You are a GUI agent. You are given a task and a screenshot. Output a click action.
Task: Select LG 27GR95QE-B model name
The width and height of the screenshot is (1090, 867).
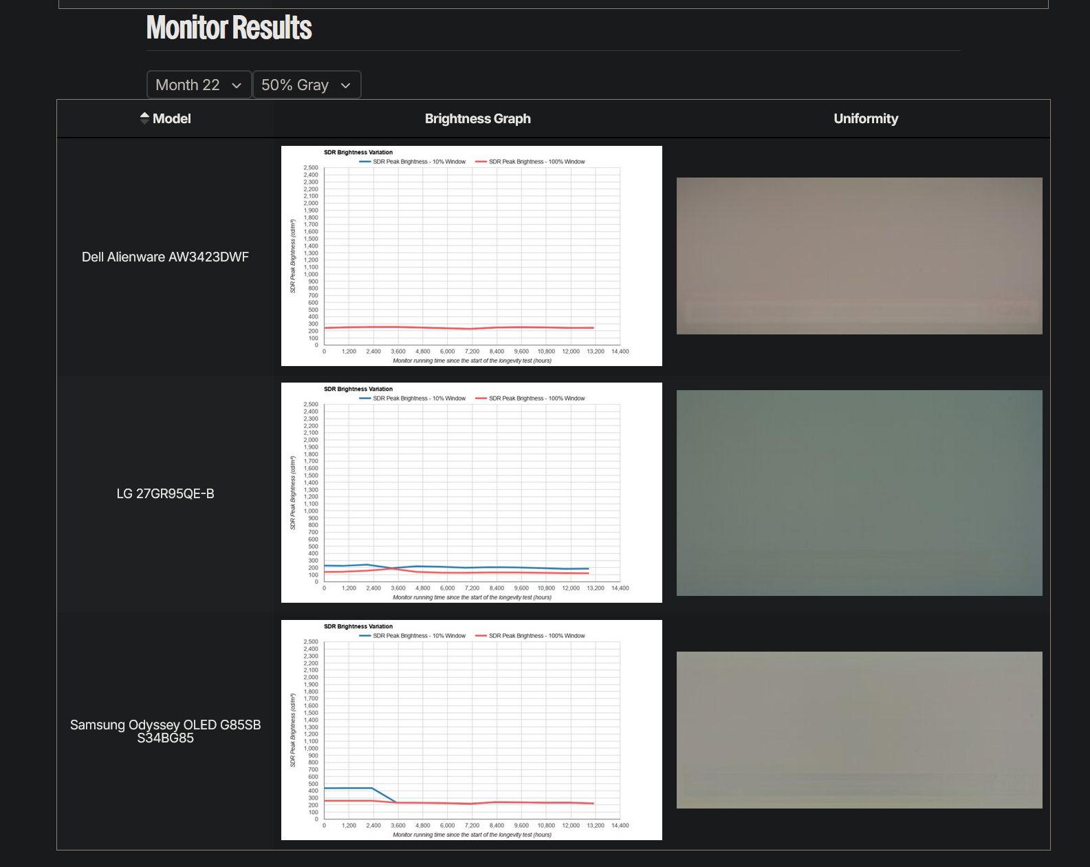point(165,493)
